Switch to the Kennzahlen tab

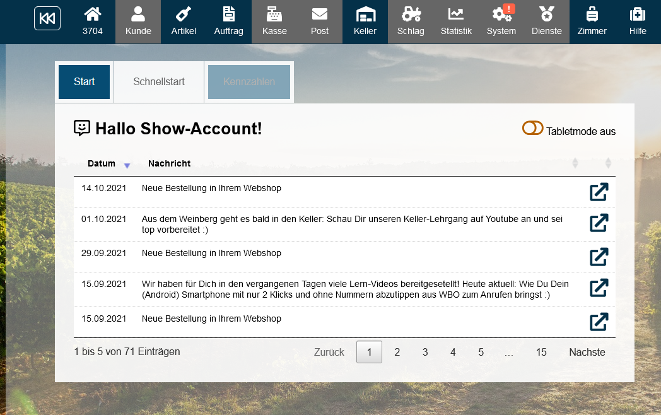[249, 82]
